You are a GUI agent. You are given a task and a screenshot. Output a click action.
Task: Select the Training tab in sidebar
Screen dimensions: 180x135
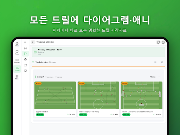click(17, 69)
